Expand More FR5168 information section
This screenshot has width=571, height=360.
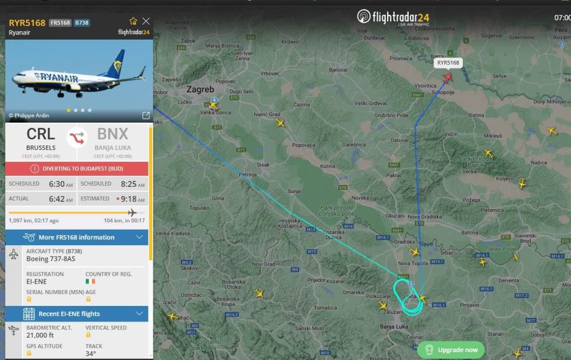coord(77,237)
